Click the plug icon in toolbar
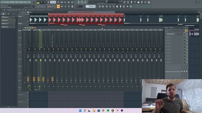The image size is (202, 113). click(121, 6)
